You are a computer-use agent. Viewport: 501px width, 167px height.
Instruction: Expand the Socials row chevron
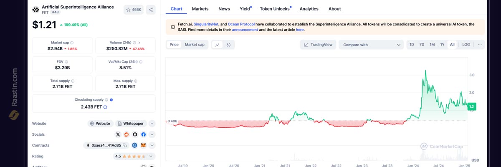pyautogui.click(x=152, y=134)
